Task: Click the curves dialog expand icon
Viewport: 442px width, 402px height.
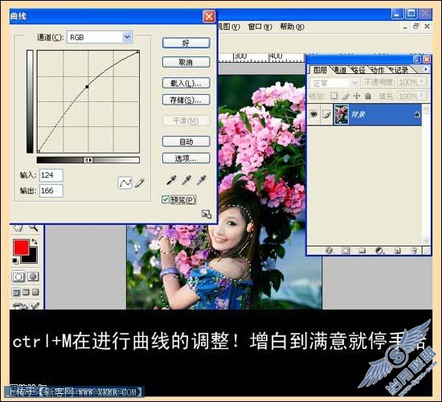Action: pyautogui.click(x=207, y=215)
